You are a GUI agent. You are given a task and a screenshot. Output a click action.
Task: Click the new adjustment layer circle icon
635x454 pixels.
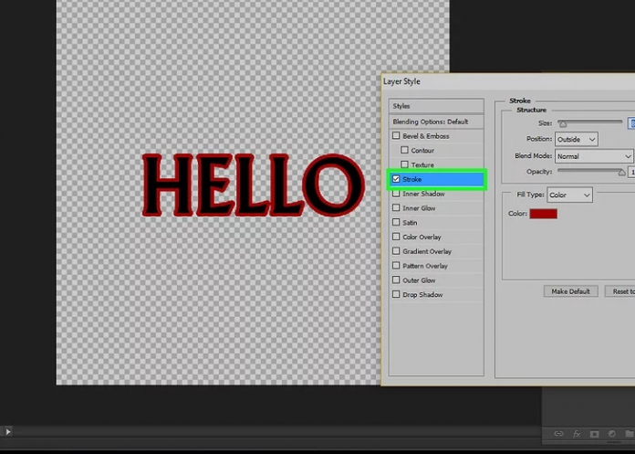point(611,434)
